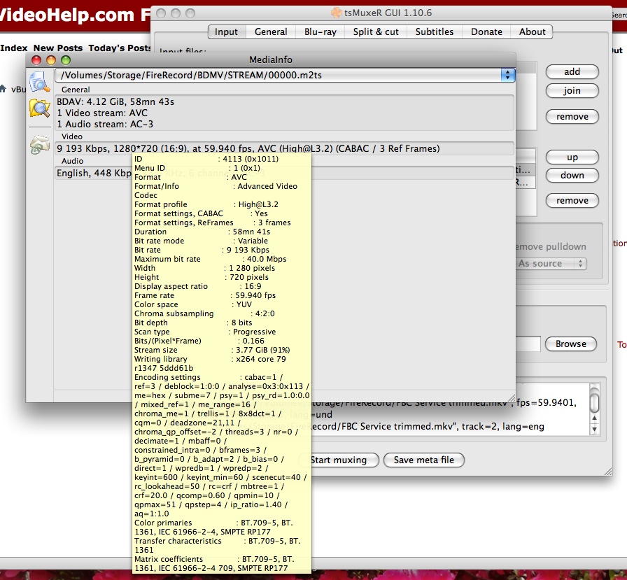Click the remove button below down
The height and width of the screenshot is (580, 627).
tap(572, 201)
